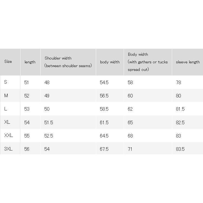Click the L size row label
This screenshot has width=203, height=203.
click(x=6, y=109)
